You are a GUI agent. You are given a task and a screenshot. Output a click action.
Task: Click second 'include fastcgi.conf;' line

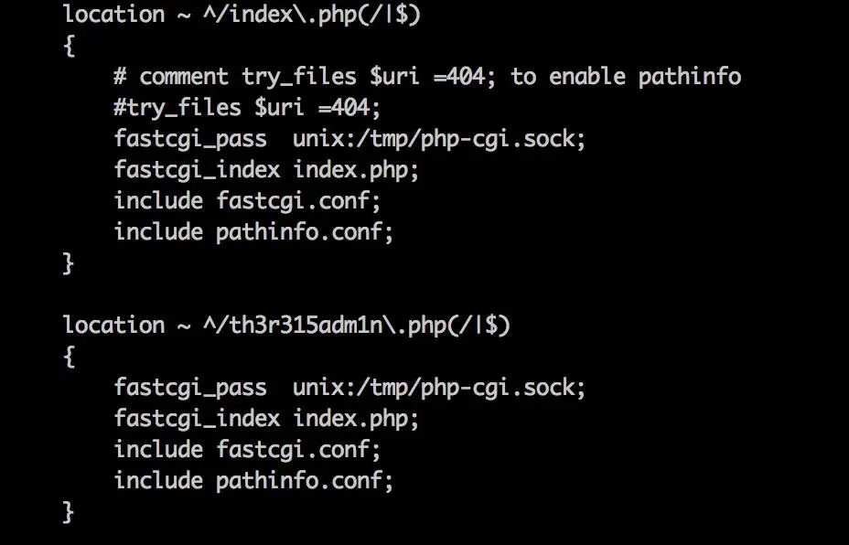247,450
